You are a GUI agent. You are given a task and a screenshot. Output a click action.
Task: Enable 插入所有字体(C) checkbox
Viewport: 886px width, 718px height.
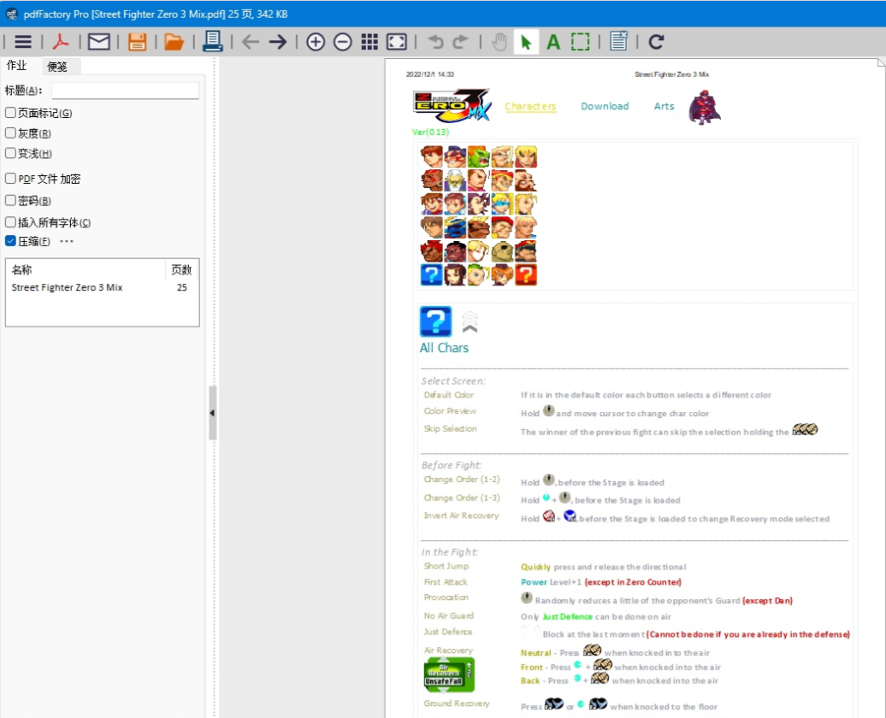coord(11,221)
